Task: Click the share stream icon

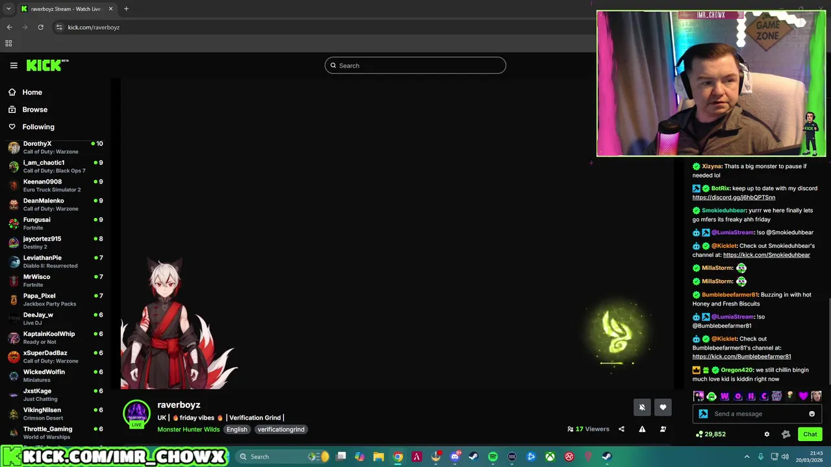Action: point(621,429)
